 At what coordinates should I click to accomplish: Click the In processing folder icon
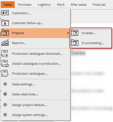[75, 43]
